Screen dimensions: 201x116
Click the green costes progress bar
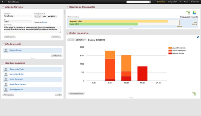tap(104, 24)
